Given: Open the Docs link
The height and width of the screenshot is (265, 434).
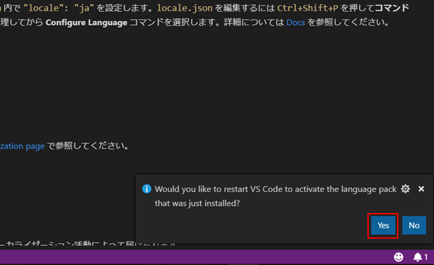Looking at the screenshot, I should pyautogui.click(x=297, y=22).
